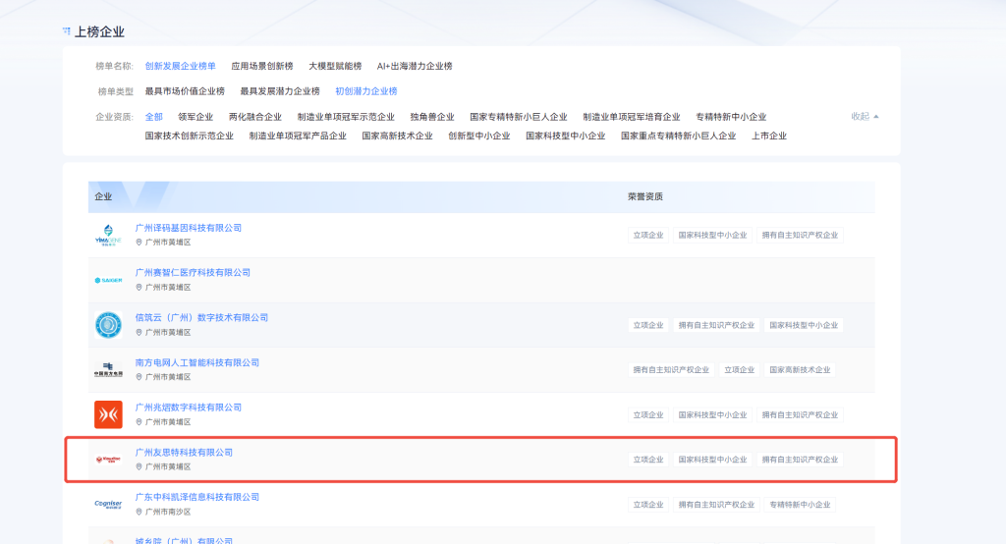Filter qualification by 独角兽企业

(432, 117)
